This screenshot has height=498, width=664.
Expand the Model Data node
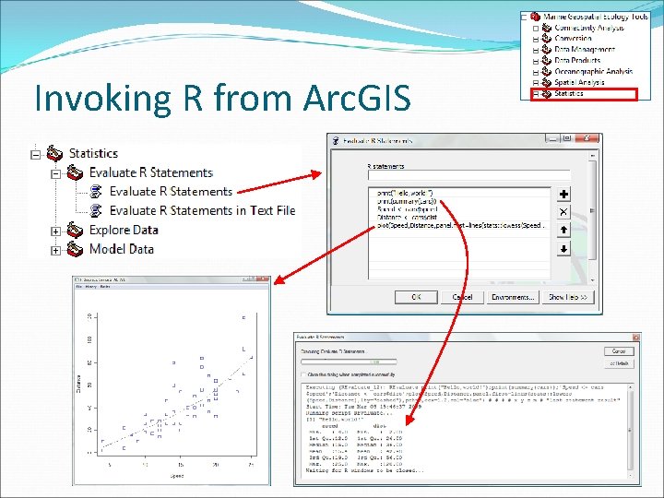(55, 251)
